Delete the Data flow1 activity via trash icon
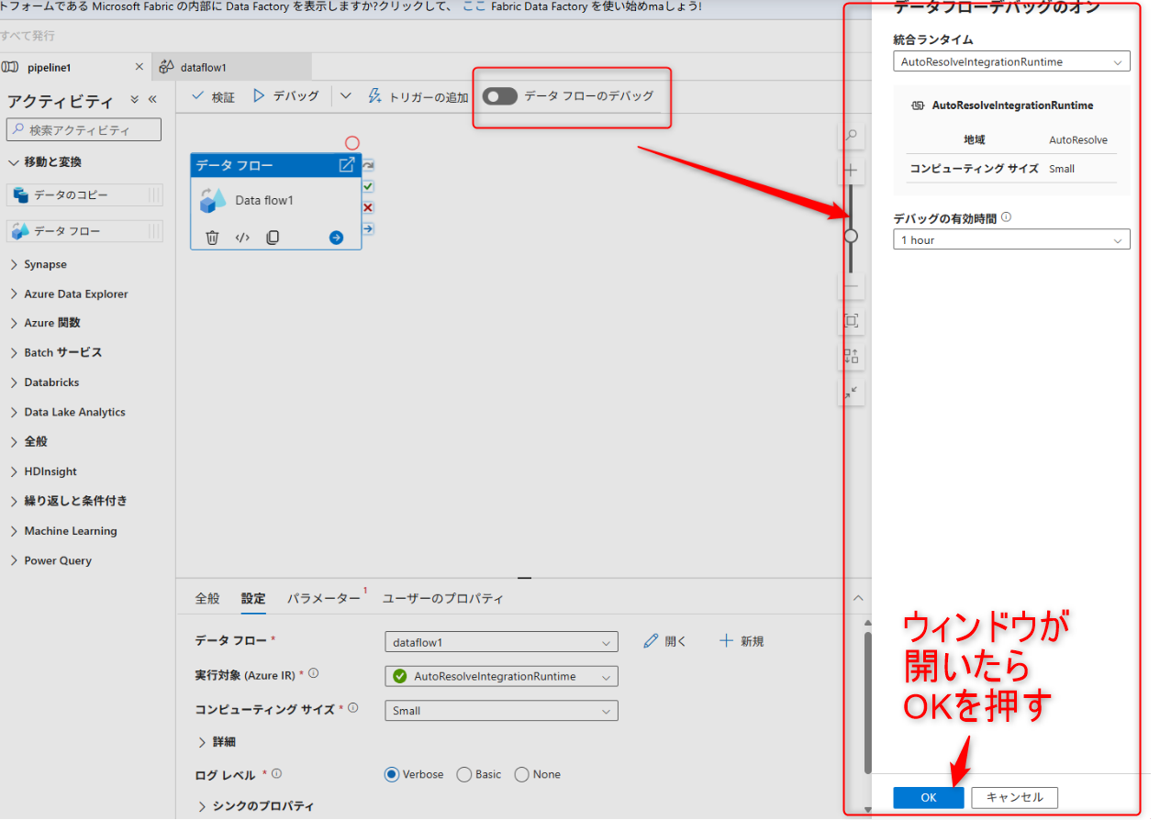The image size is (1160, 820). (x=212, y=237)
